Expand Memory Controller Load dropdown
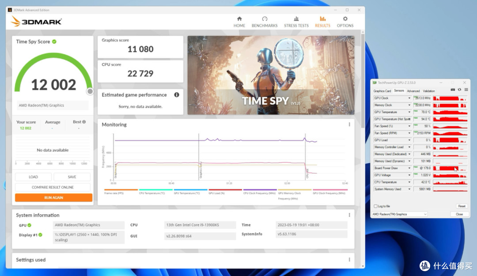 click(409, 147)
